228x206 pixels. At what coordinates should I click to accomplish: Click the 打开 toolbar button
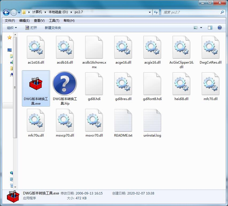[31, 28]
